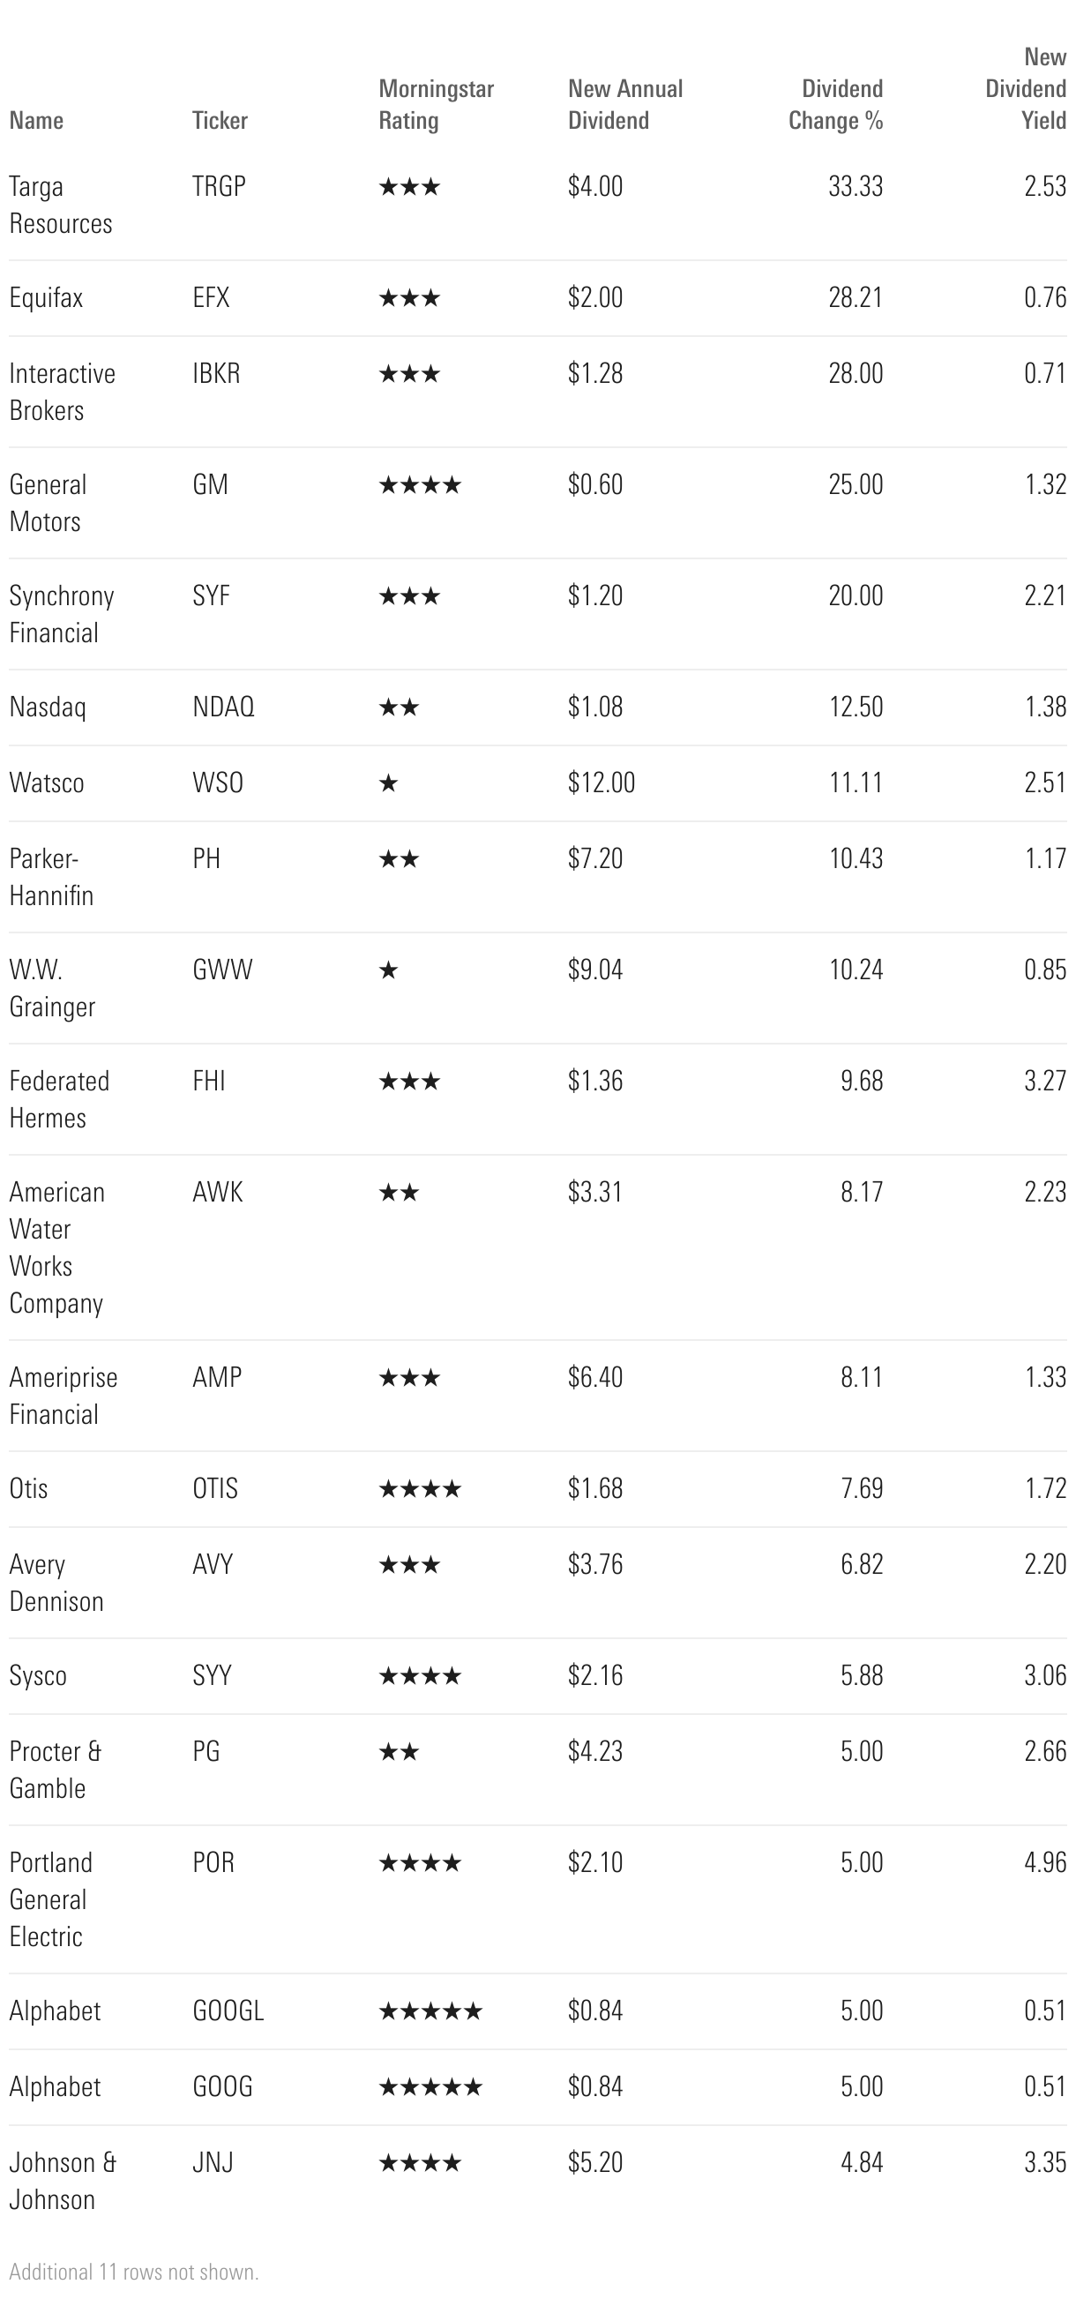Click Portland General Electric's 4.96 yield
Screen dimensions: 1076x2299
click(1045, 1862)
